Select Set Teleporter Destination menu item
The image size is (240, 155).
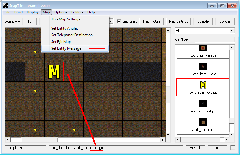(x=72, y=35)
